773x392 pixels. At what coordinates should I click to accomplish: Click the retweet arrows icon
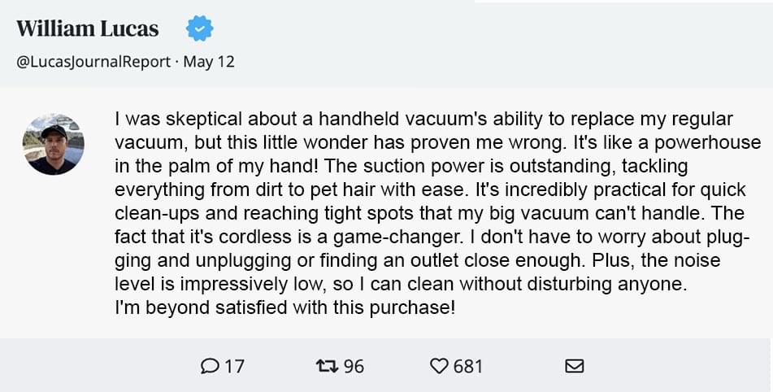[x=327, y=366]
